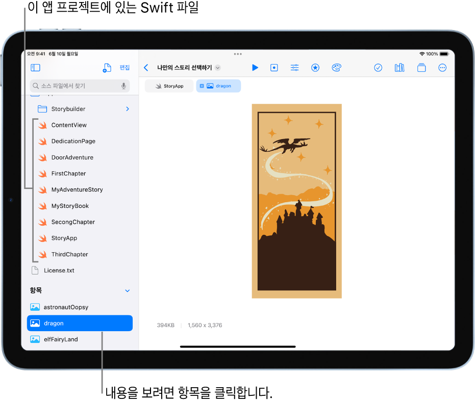Open the ContentView Swift file
This screenshot has height=404, width=475.
point(80,125)
